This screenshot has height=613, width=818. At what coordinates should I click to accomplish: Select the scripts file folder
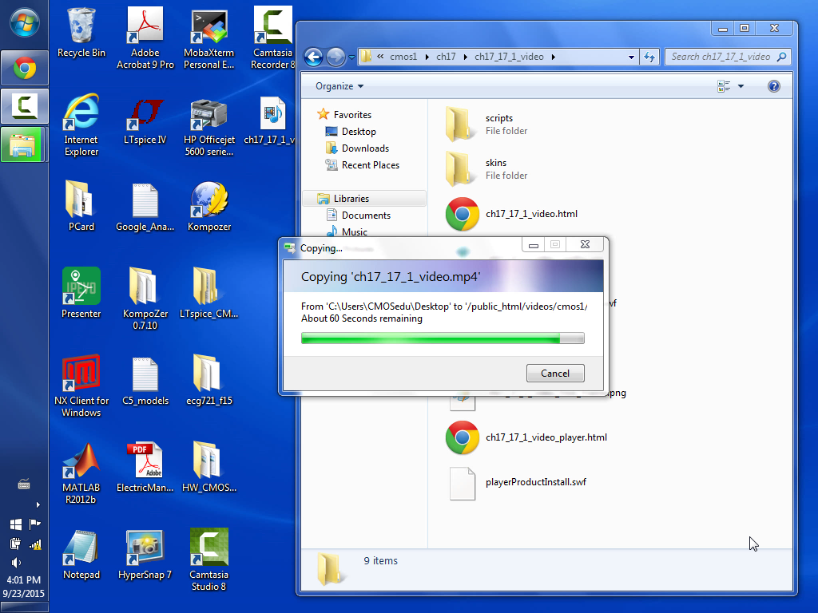(x=486, y=125)
